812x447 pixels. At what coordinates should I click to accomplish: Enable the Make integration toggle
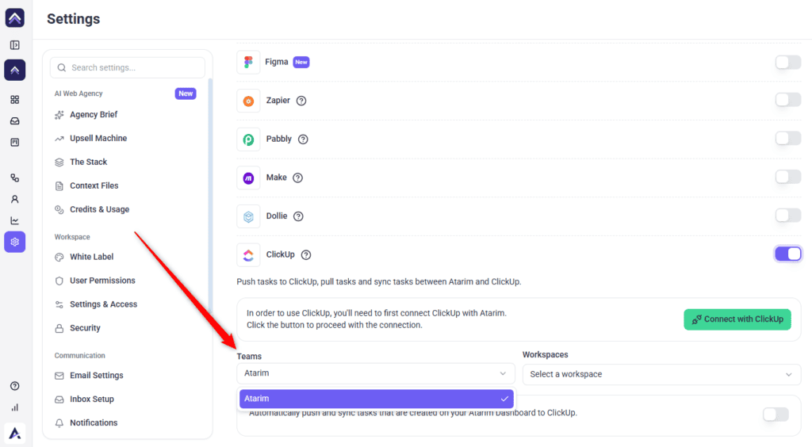(x=787, y=177)
